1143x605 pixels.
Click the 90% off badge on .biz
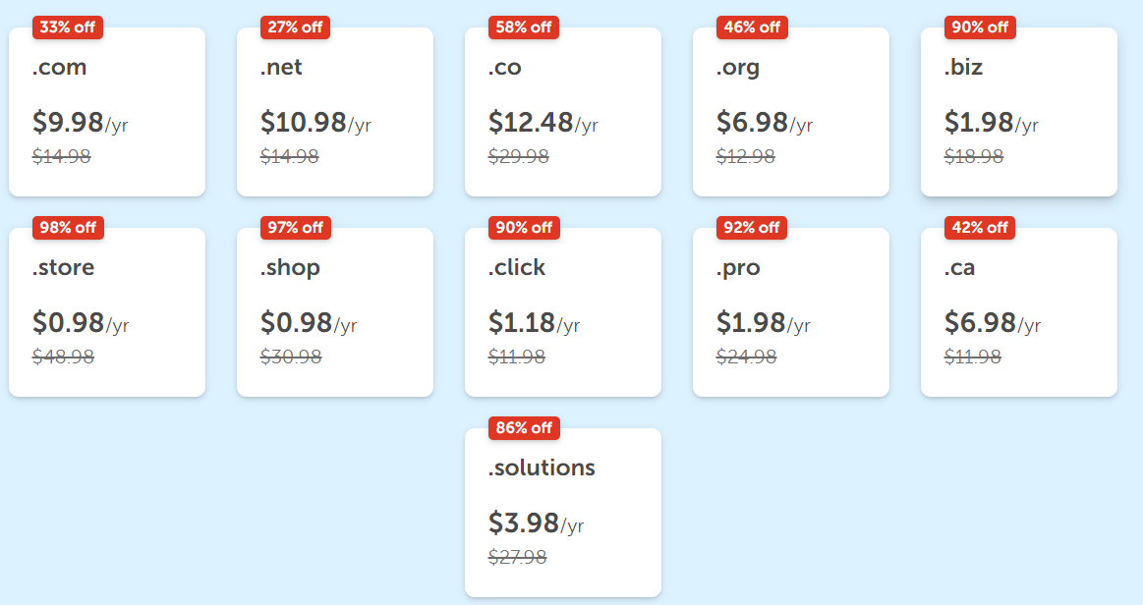[979, 27]
